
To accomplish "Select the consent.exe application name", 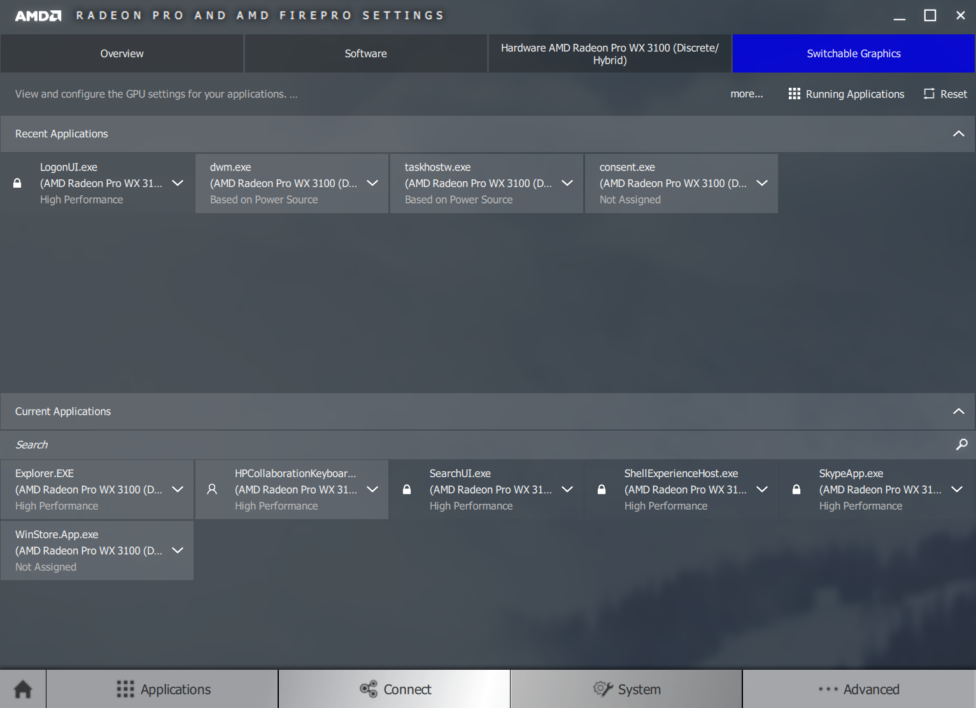I will 627,167.
